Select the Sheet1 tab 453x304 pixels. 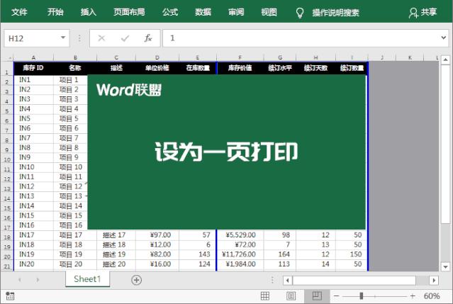[87, 279]
